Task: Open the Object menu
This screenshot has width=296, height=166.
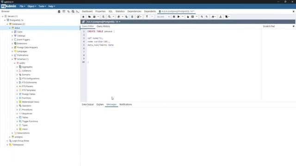Action: coord(31,6)
